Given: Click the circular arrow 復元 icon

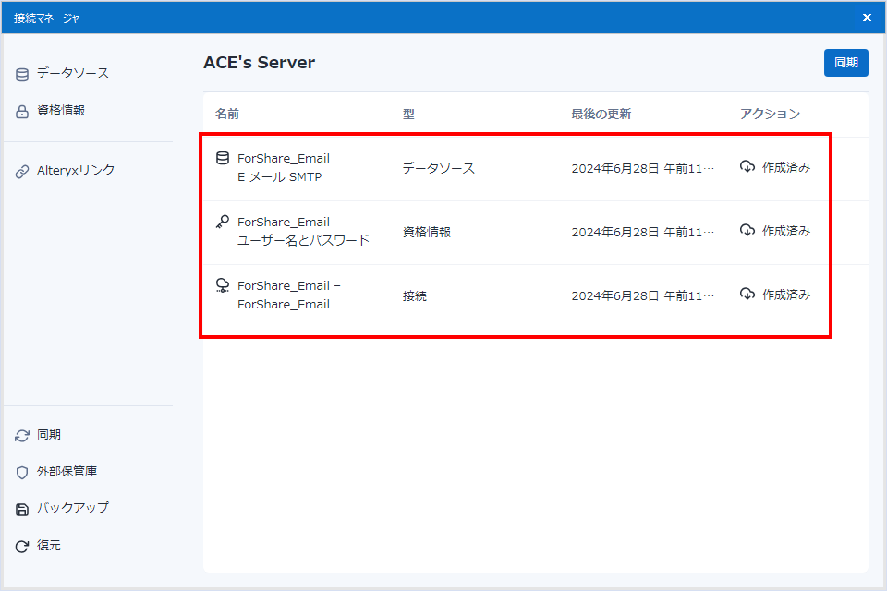Looking at the screenshot, I should pos(22,546).
